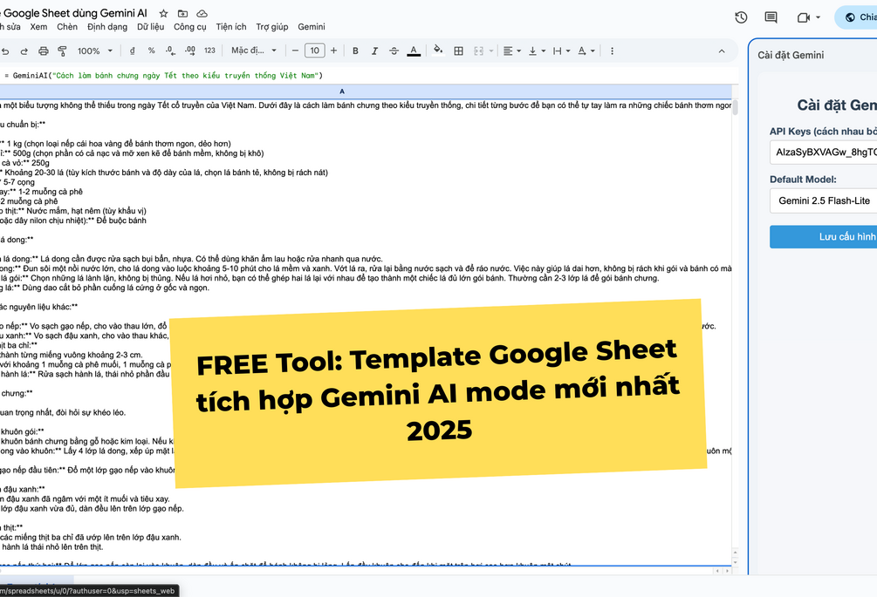Click the merge cells icon
877x597 pixels.
click(478, 51)
